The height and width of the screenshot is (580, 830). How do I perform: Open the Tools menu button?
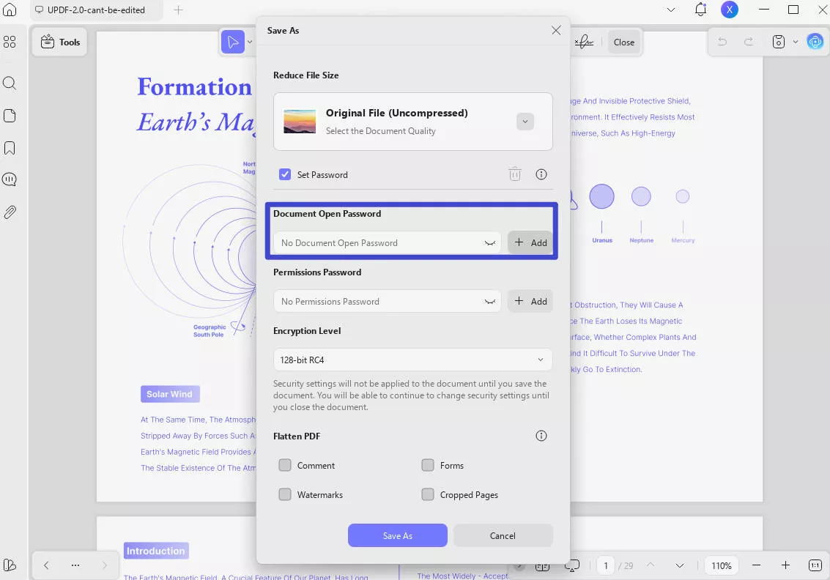[x=60, y=42]
